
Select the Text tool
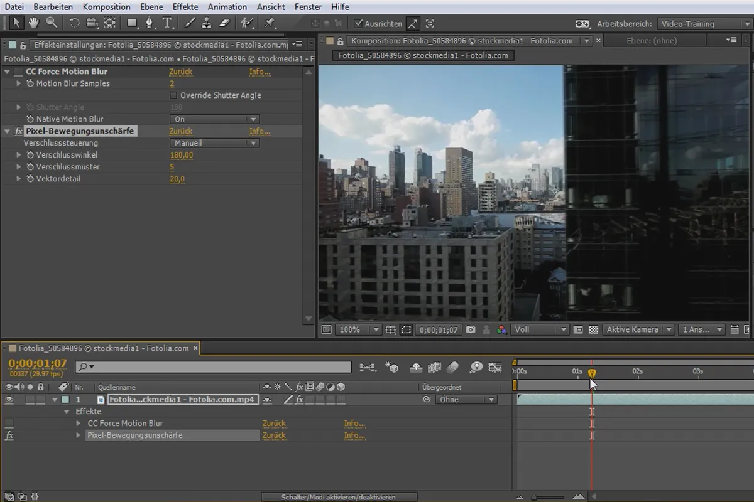(168, 23)
